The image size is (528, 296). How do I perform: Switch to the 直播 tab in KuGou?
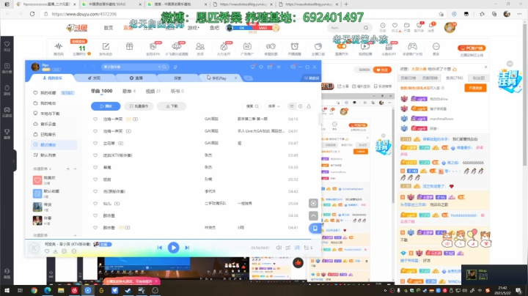tap(136, 78)
